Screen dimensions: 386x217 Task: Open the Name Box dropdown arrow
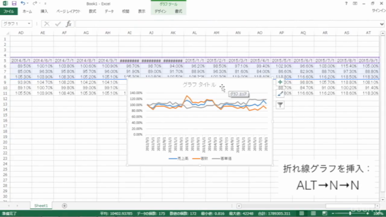[x=29, y=24]
